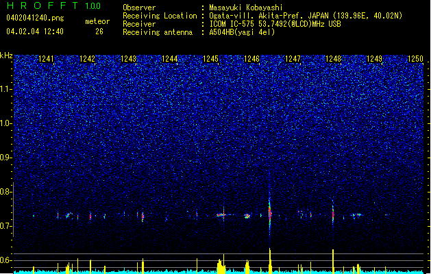
Task: Click the tall yellow power bar before 1248
Action: pos(333,261)
